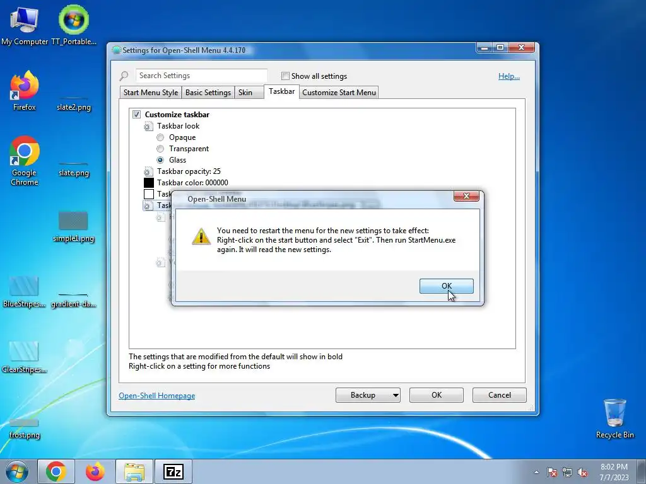Close the Settings for Open-Shell Menu window
646x484 pixels.
[520, 48]
